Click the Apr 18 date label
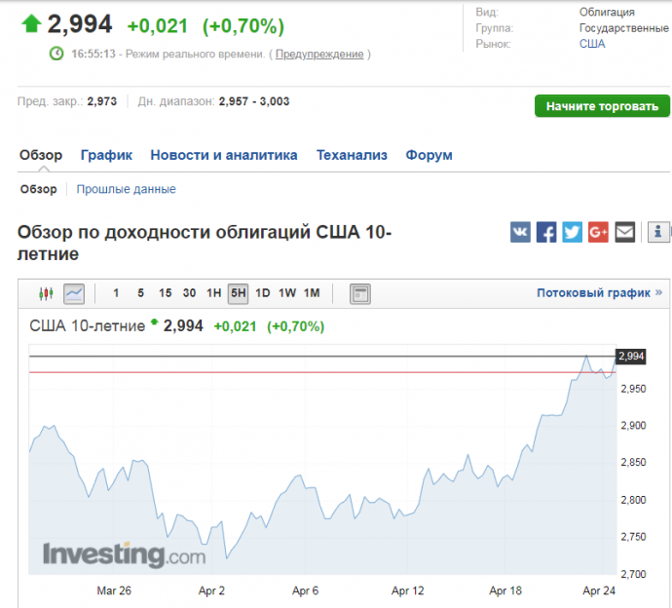This screenshot has width=672, height=608. click(505, 590)
